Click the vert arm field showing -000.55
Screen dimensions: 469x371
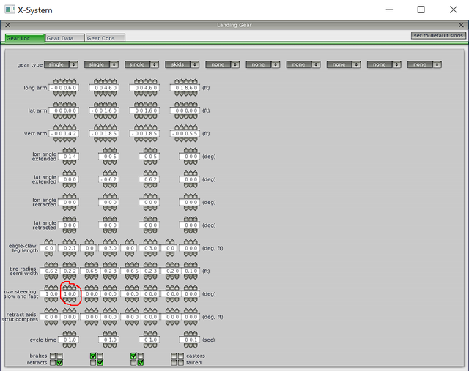click(185, 134)
